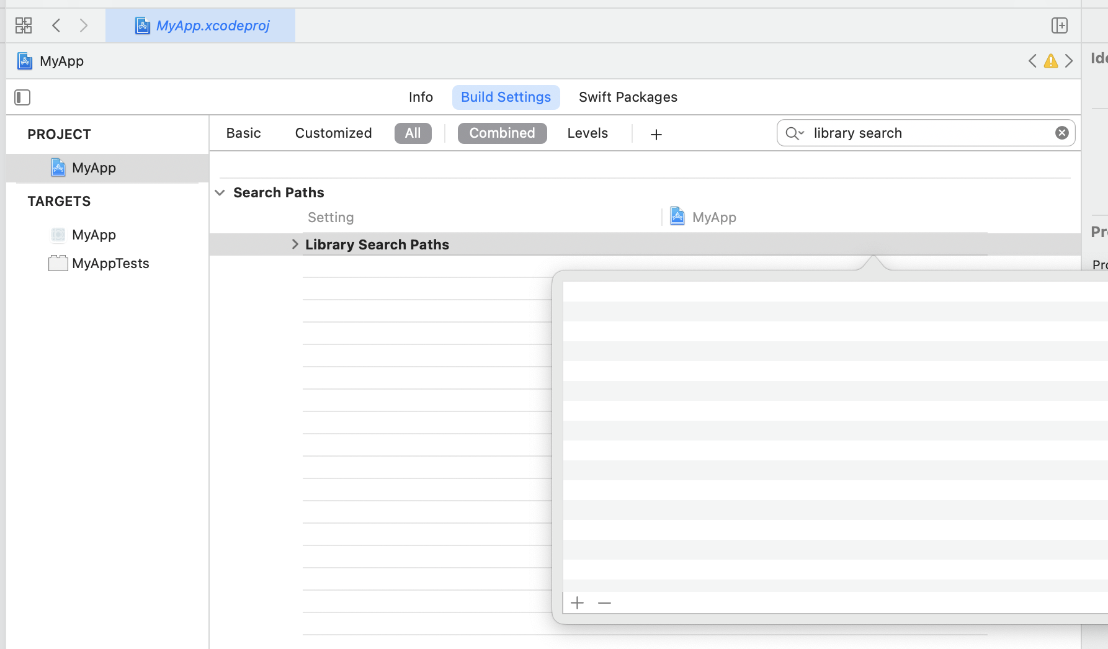Click the MyApp column header
Image resolution: width=1108 pixels, height=649 pixels.
(x=714, y=218)
